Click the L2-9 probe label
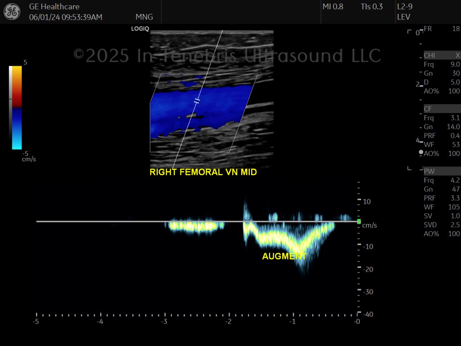Viewport: 461px width, 346px height. point(405,6)
